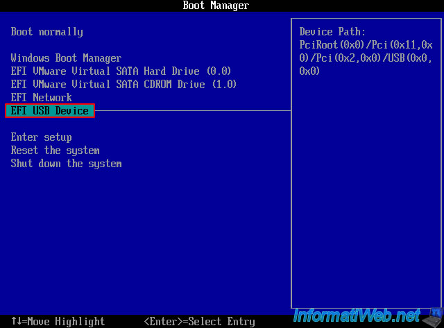Select the highlighted EFI USB Device entry

pyautogui.click(x=50, y=111)
